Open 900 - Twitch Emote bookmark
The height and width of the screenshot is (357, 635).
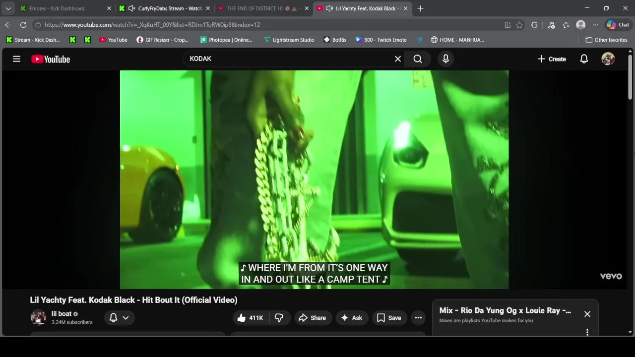(381, 40)
